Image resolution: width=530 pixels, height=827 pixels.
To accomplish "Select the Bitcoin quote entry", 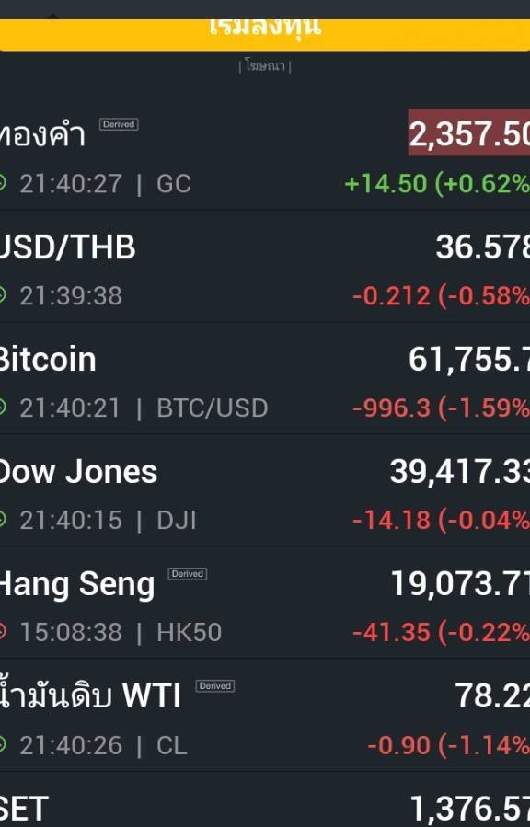I will [x=265, y=378].
